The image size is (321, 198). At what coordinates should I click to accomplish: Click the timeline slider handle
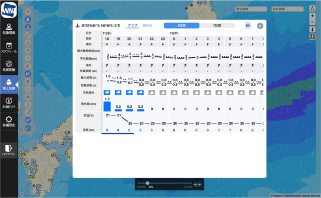click(147, 183)
